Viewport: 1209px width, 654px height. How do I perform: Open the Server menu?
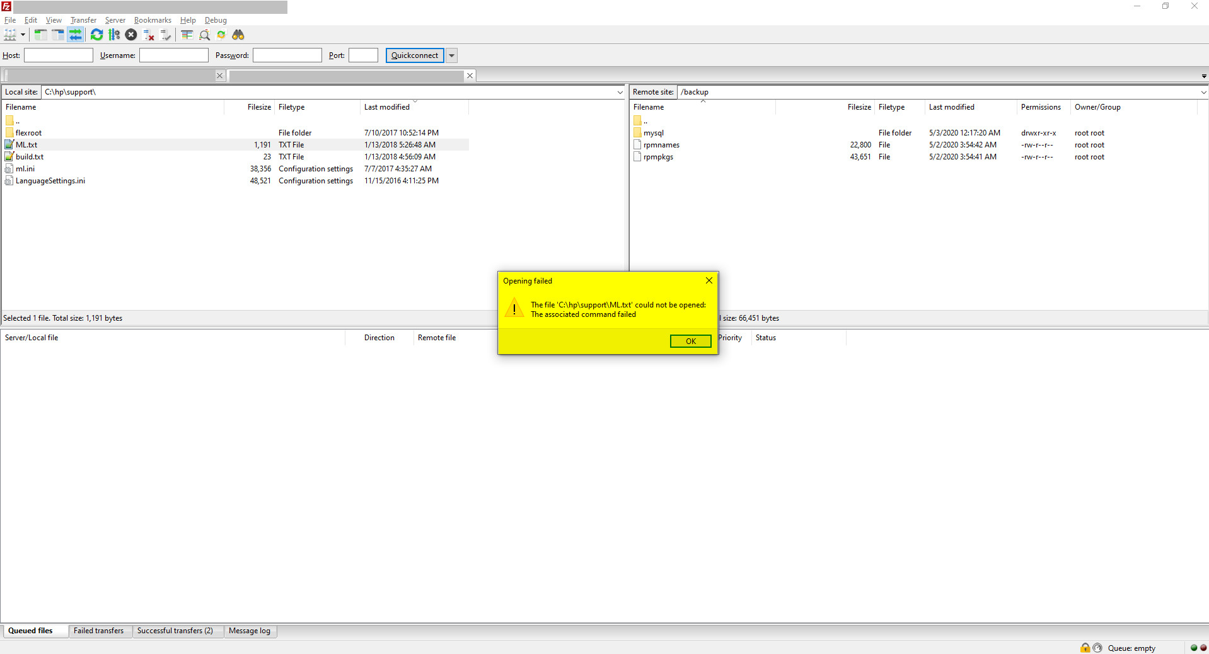click(115, 20)
